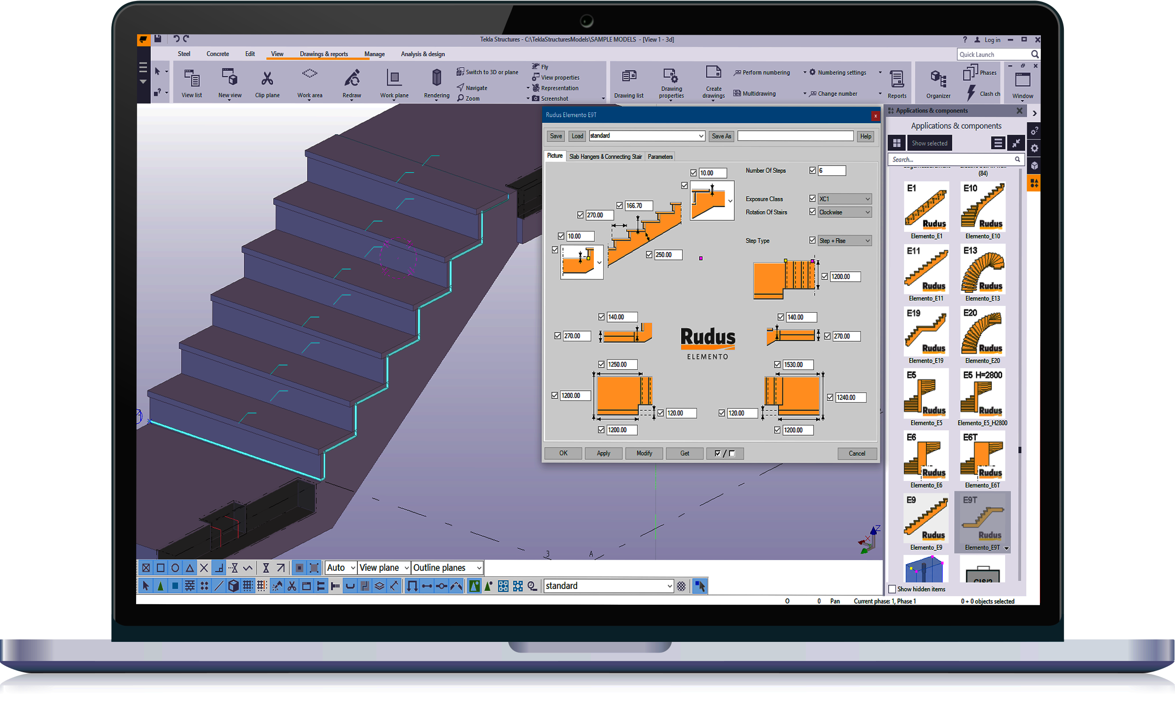Open the Drawings & reports tab

click(x=324, y=54)
